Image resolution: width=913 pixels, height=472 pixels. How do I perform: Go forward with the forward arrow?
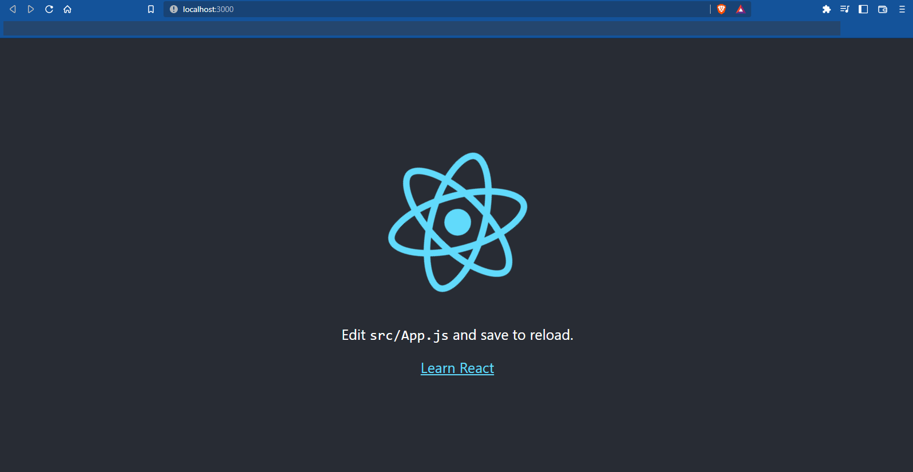pos(31,9)
